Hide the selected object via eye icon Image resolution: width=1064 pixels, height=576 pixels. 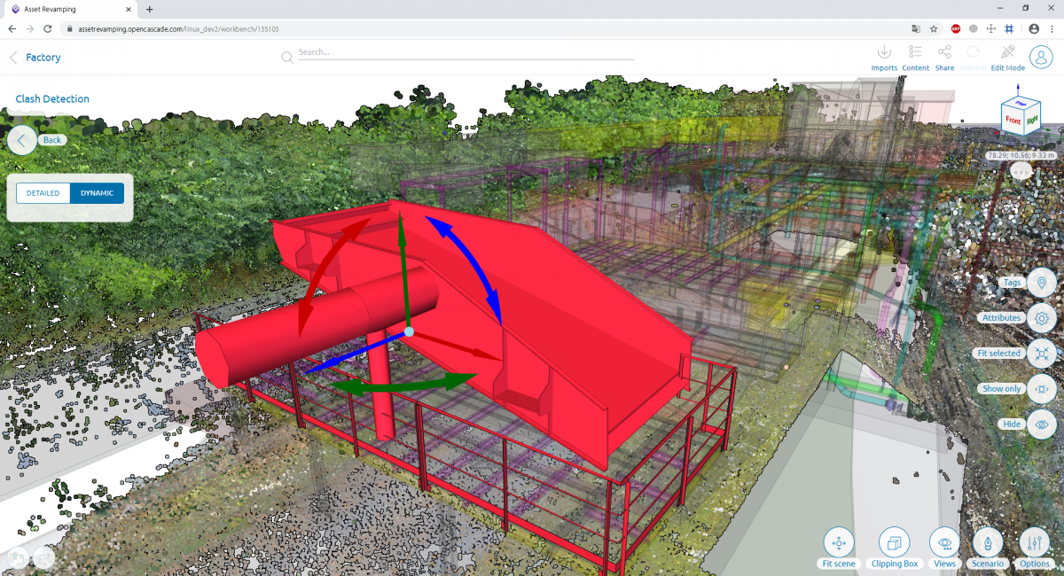(1041, 424)
